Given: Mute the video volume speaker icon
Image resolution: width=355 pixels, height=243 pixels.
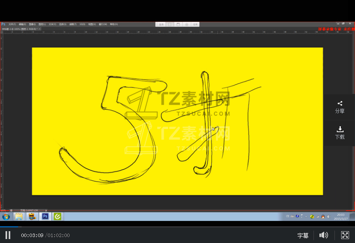Looking at the screenshot, I should pos(324,235).
